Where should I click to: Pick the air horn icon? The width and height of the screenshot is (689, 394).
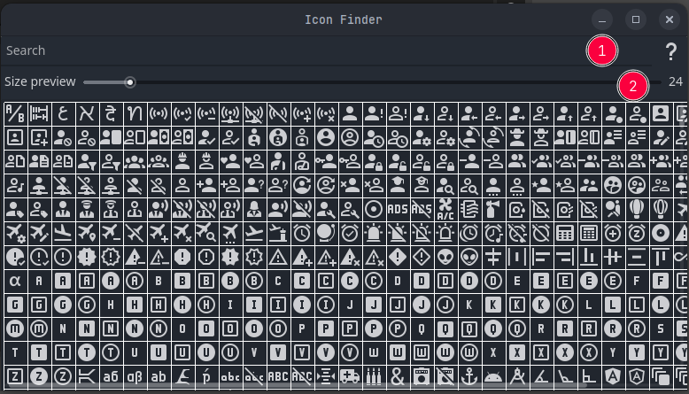point(493,210)
